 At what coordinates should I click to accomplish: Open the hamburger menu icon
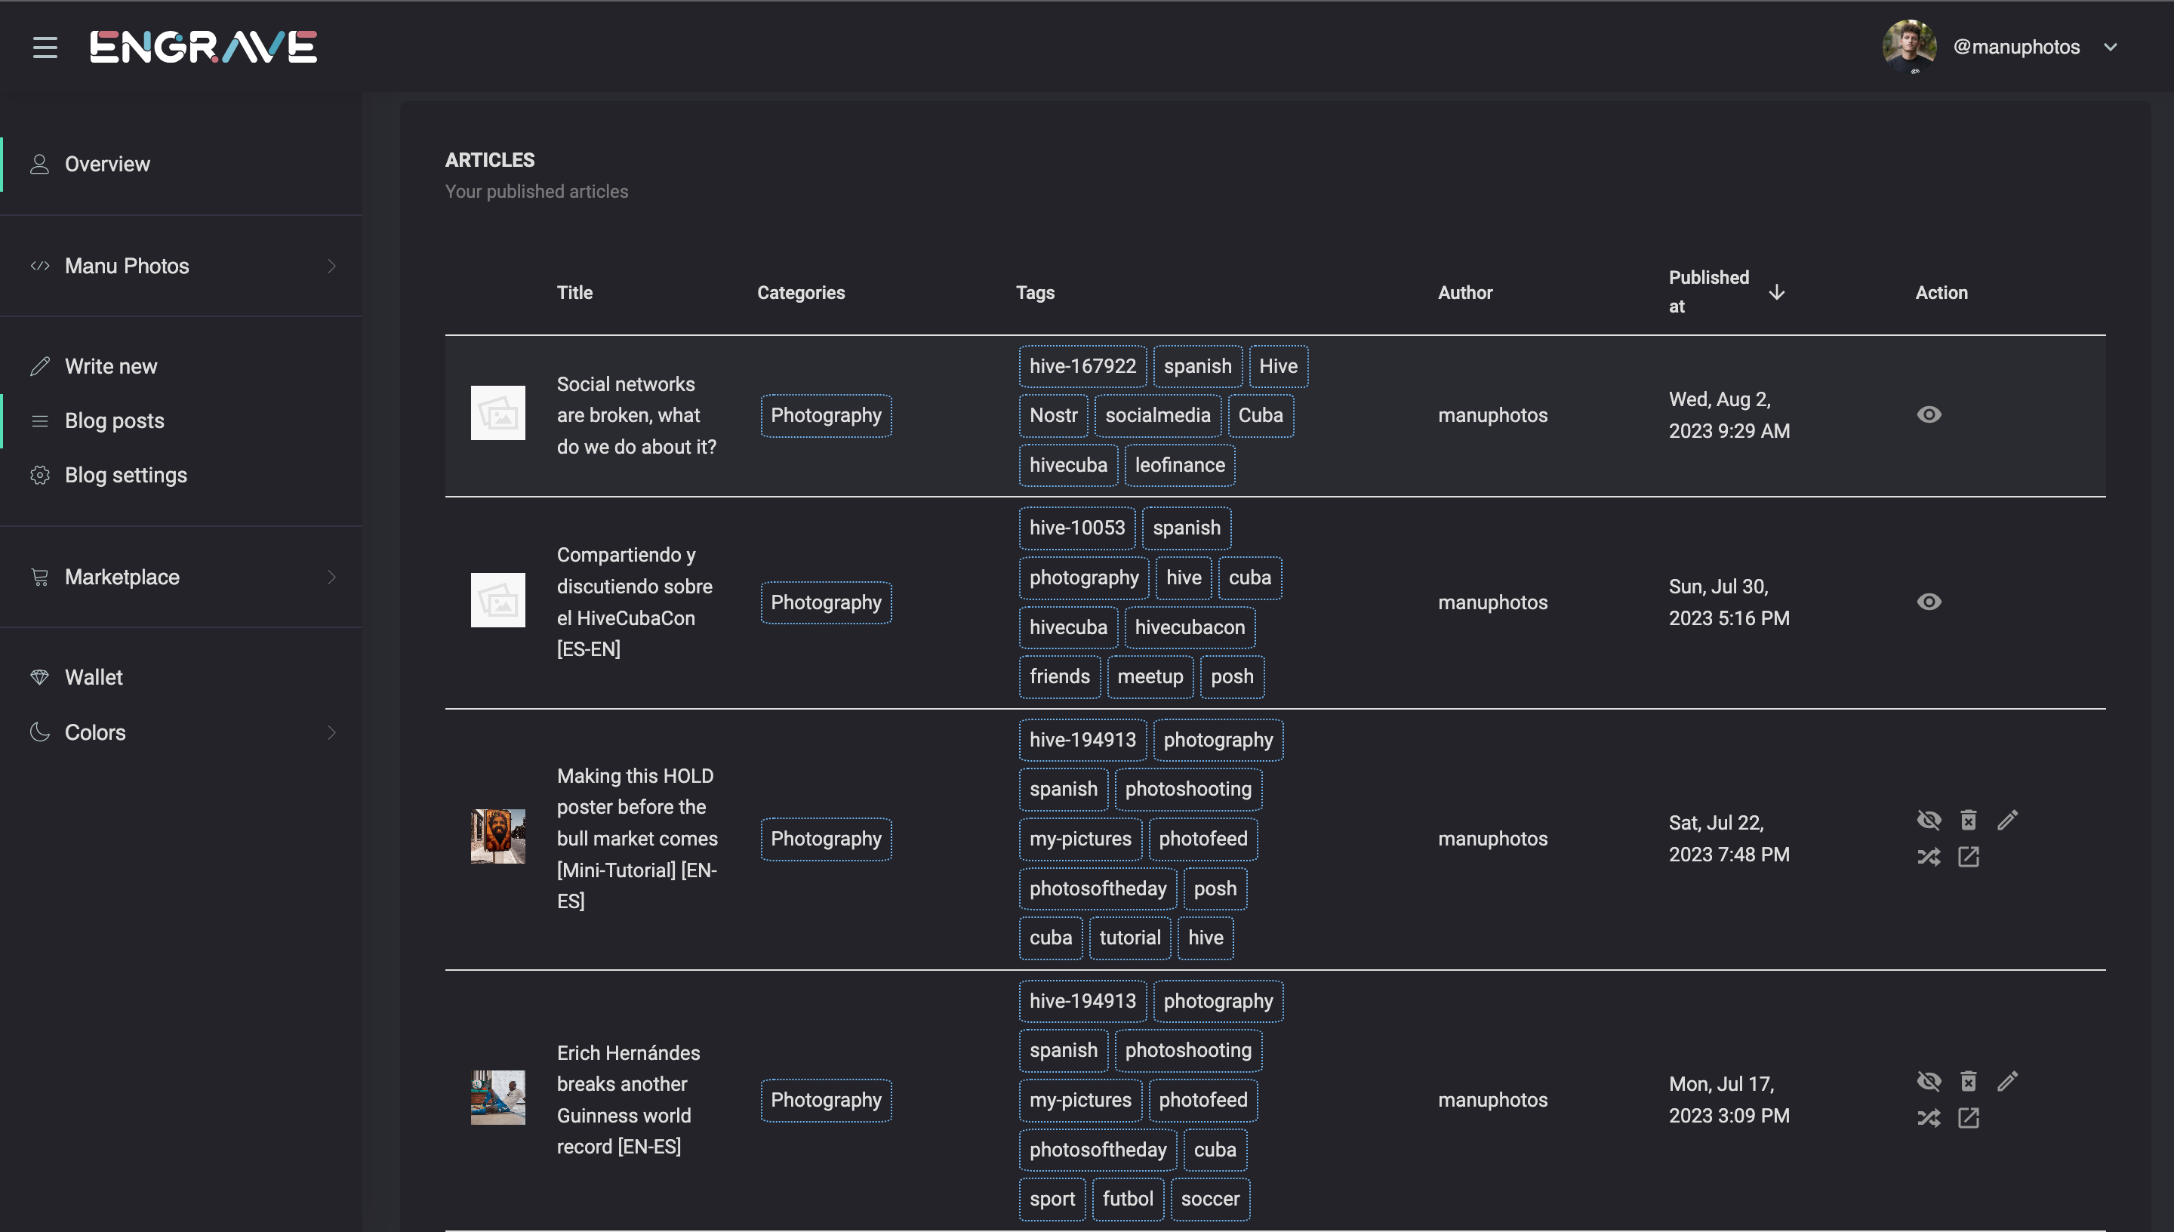pos(45,48)
